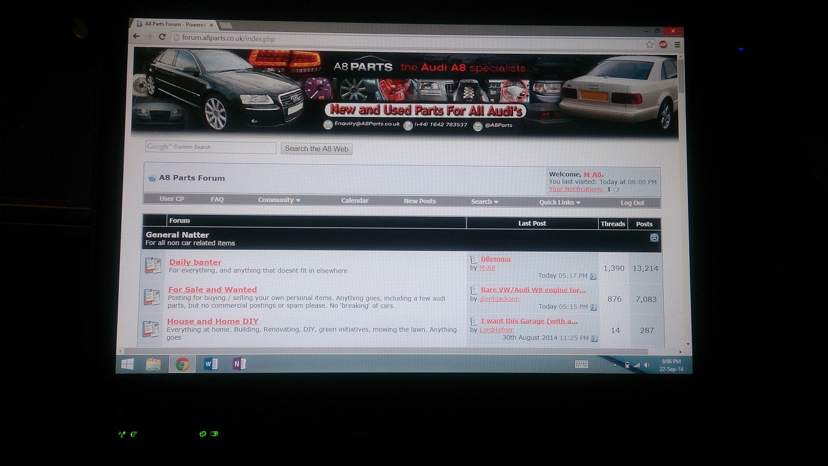Open M-A8 profile under Dilemma post
Viewport: 828px width, 466px height.
[487, 268]
